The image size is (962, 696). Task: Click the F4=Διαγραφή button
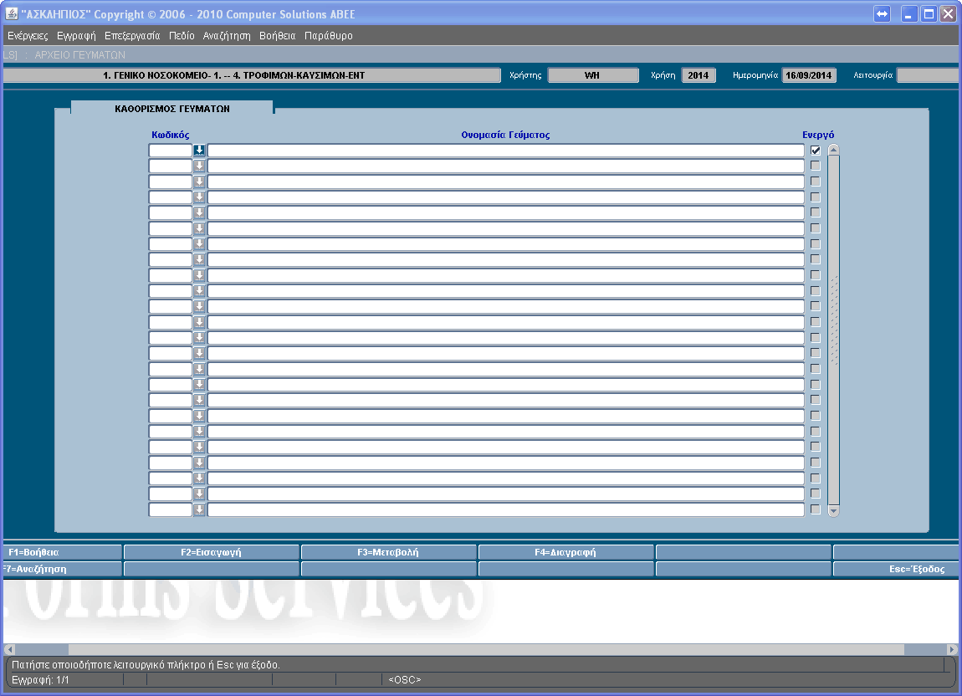(x=565, y=552)
